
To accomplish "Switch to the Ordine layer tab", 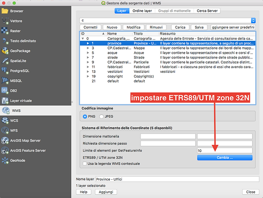I will click(x=142, y=11).
